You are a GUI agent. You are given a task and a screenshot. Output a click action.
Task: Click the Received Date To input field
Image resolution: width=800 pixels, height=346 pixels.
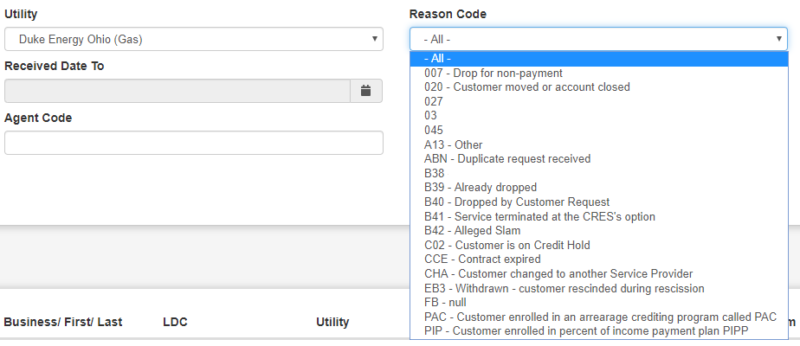[x=177, y=91]
